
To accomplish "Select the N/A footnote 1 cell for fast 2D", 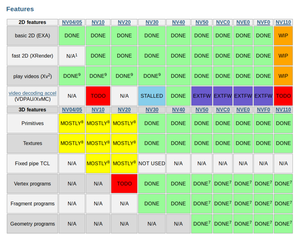I will [72, 56].
